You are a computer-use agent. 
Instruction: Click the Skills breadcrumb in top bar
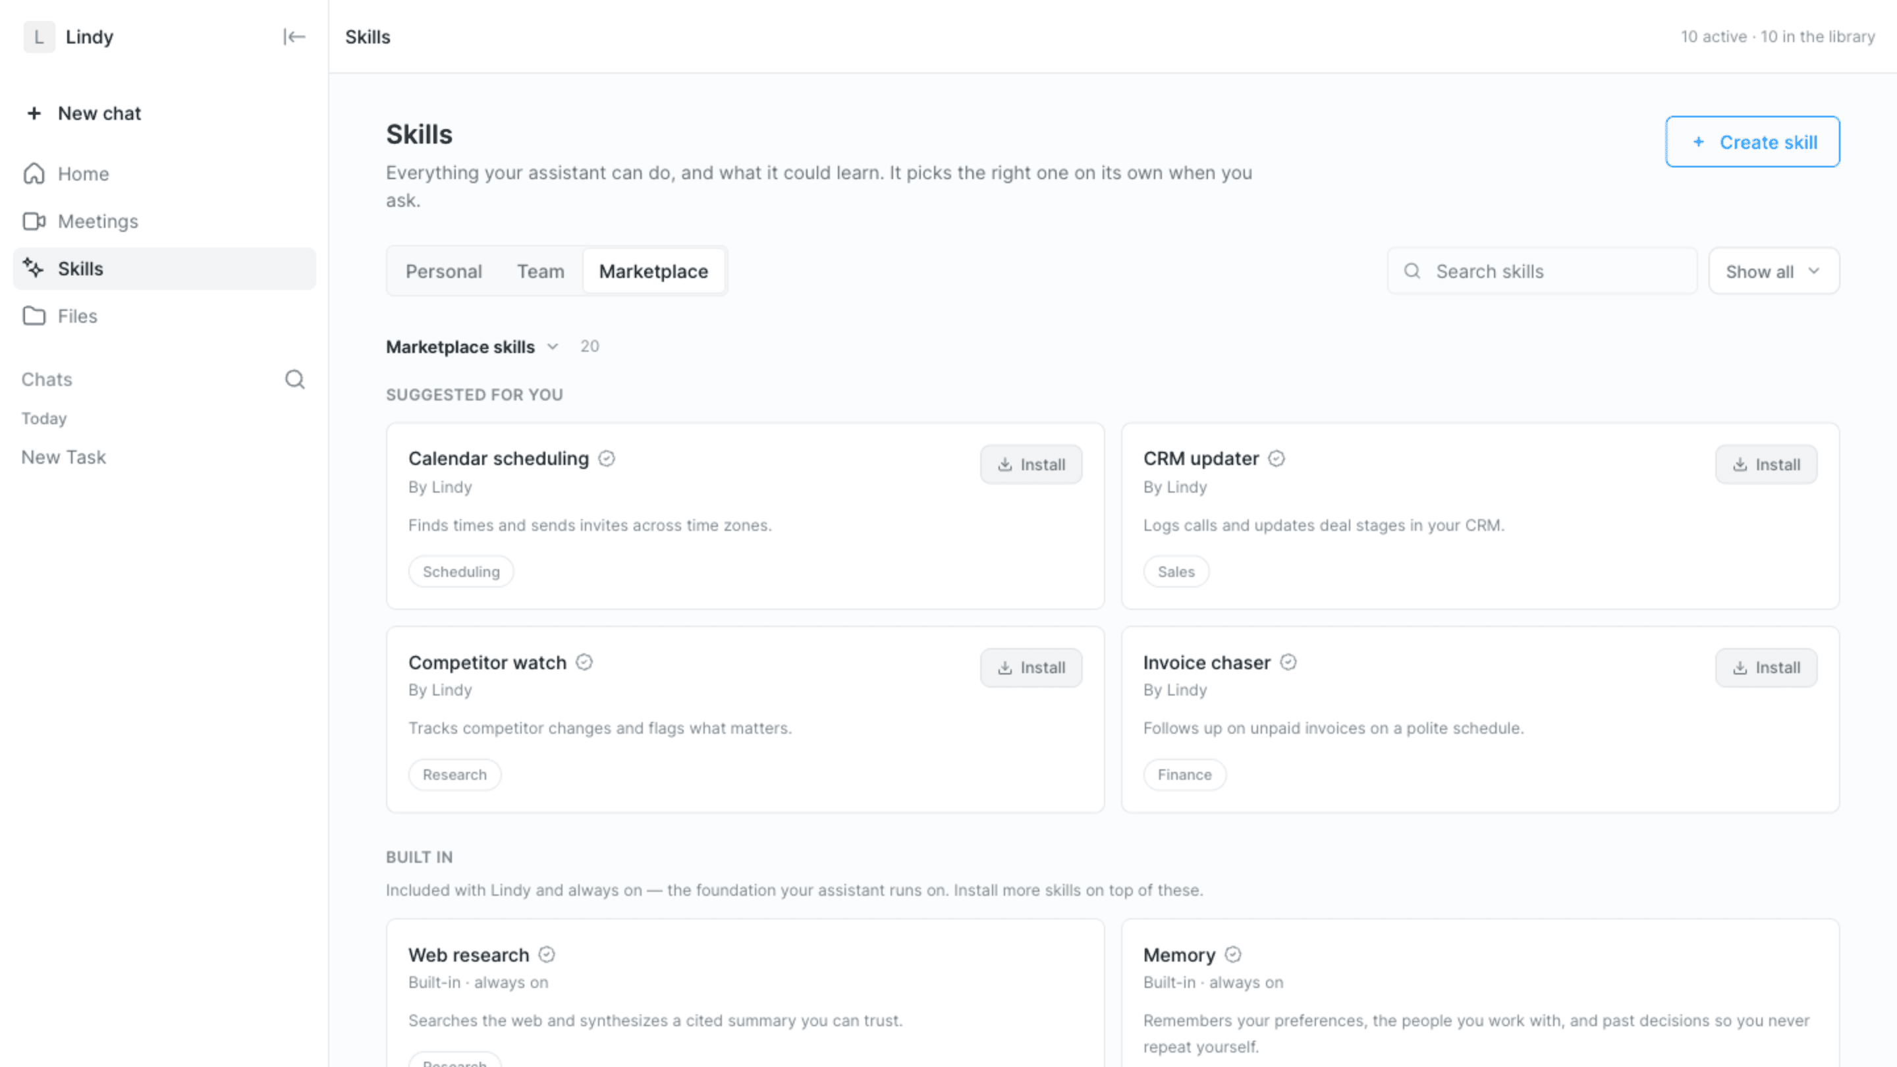point(368,37)
